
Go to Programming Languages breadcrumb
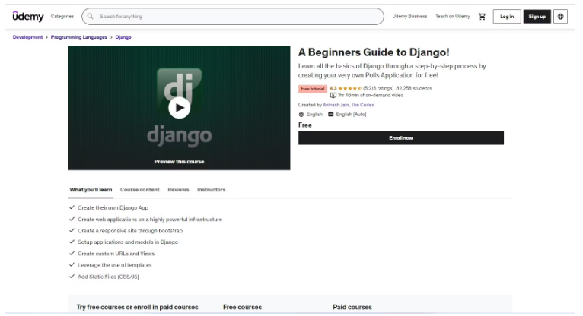point(79,37)
